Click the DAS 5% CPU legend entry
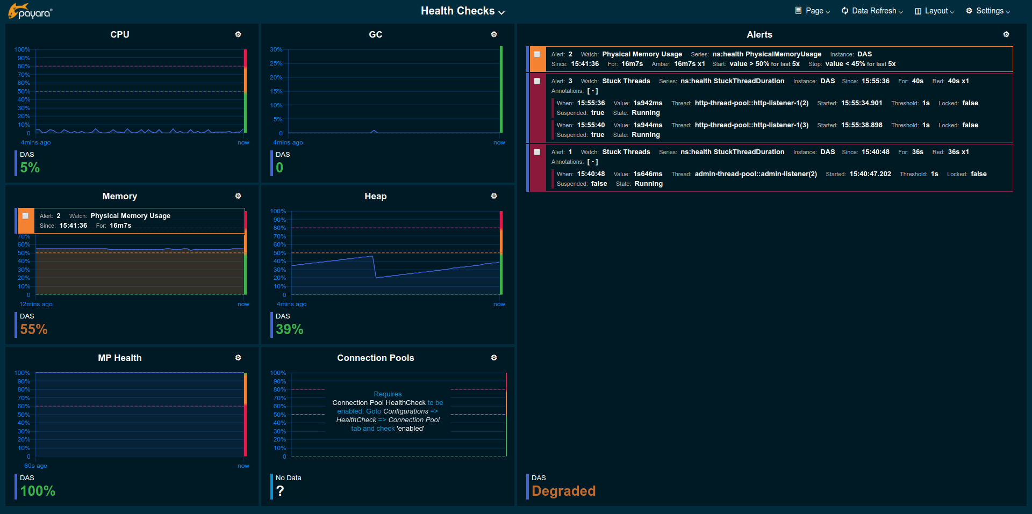Image resolution: width=1032 pixels, height=514 pixels. pyautogui.click(x=30, y=163)
